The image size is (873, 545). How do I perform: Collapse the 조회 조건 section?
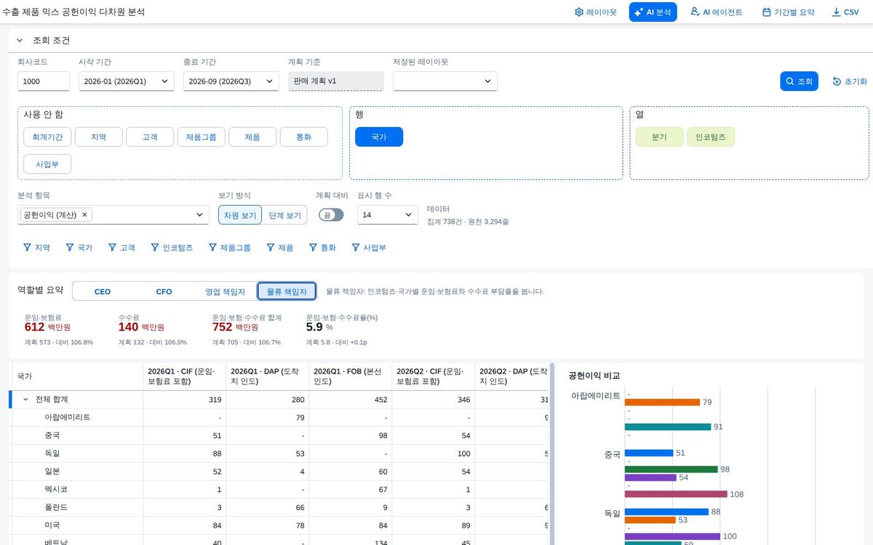(20, 41)
